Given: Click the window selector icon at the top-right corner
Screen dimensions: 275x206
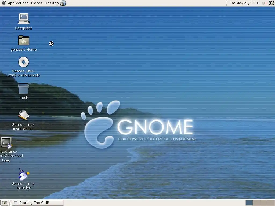Looking at the screenshot, I should coord(271,3).
